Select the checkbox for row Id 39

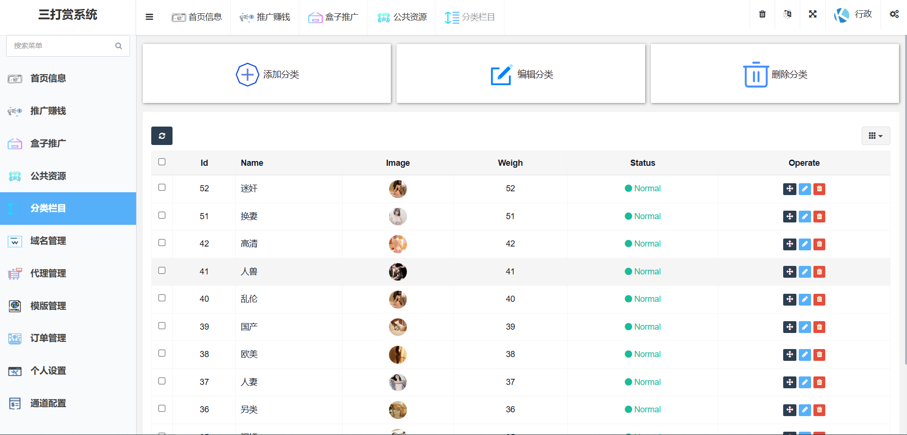[x=162, y=326]
